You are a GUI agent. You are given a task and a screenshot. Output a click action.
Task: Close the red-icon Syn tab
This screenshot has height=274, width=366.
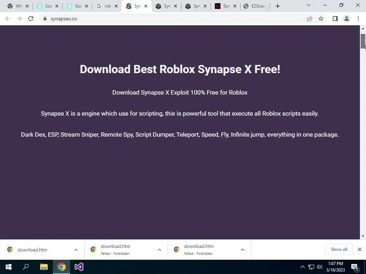coord(234,6)
